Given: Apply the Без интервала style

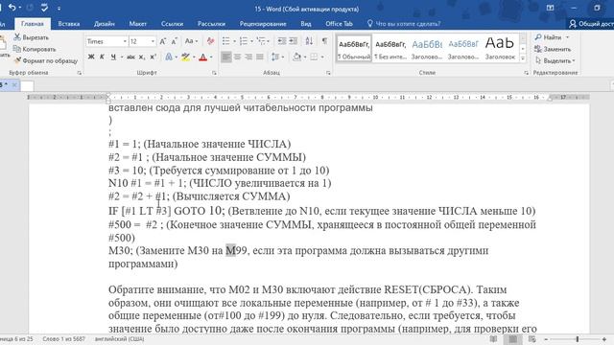Looking at the screenshot, I should (x=390, y=49).
